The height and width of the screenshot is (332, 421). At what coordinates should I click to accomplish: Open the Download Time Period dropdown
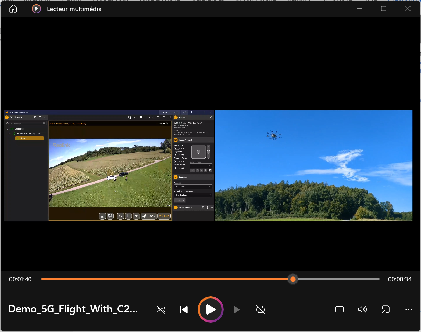point(193,195)
